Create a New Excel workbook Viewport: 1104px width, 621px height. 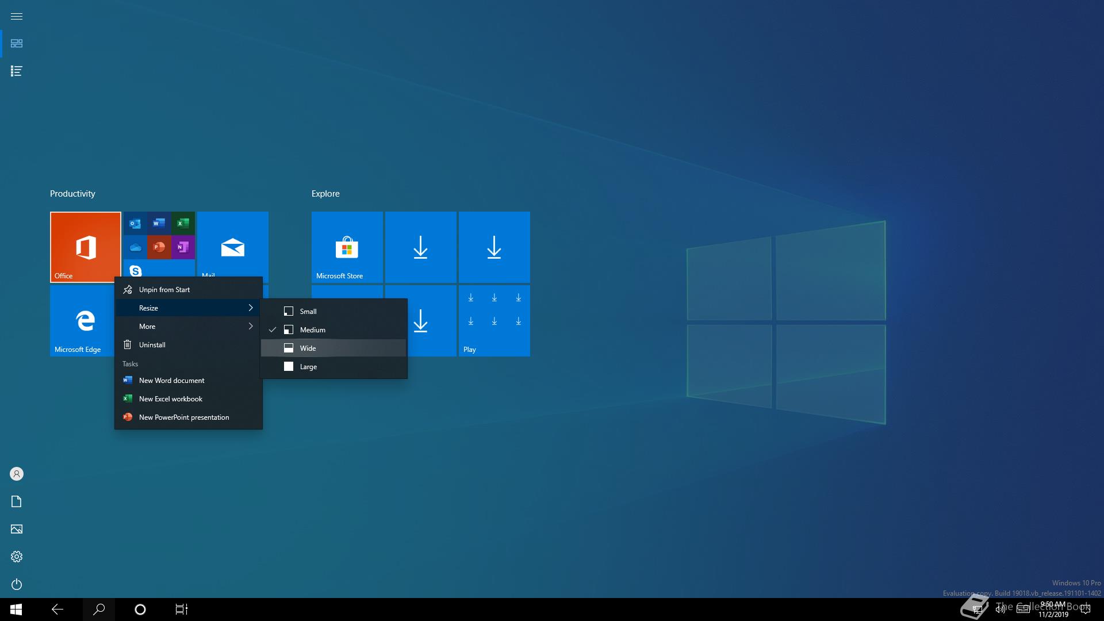pos(189,399)
